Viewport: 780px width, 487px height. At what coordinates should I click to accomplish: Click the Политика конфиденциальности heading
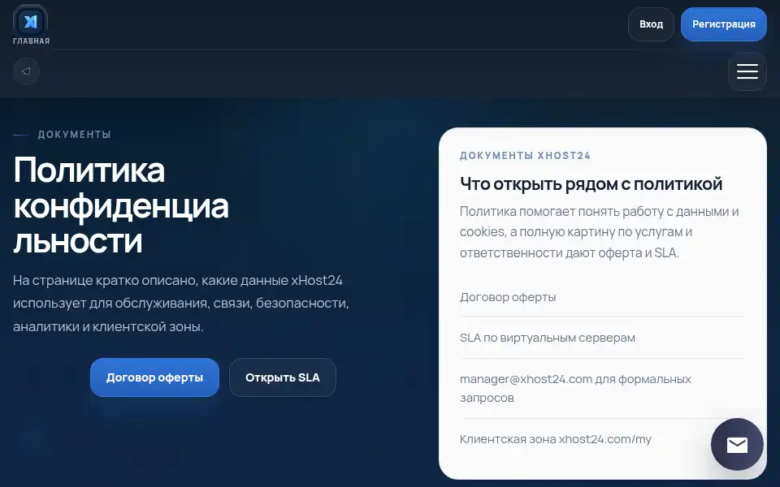tap(121, 205)
